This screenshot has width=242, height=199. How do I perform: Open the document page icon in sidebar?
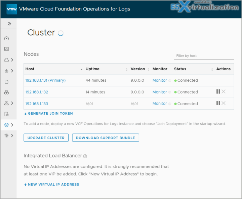click(x=6, y=82)
